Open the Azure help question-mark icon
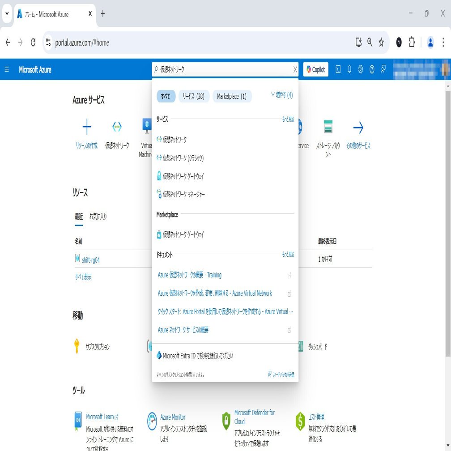Screen dimensions: 451x451 (371, 69)
